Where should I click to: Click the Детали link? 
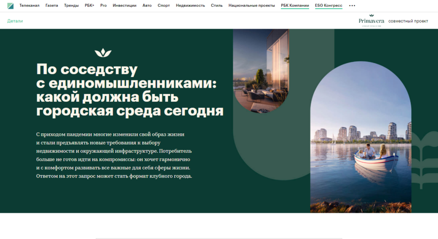(15, 21)
